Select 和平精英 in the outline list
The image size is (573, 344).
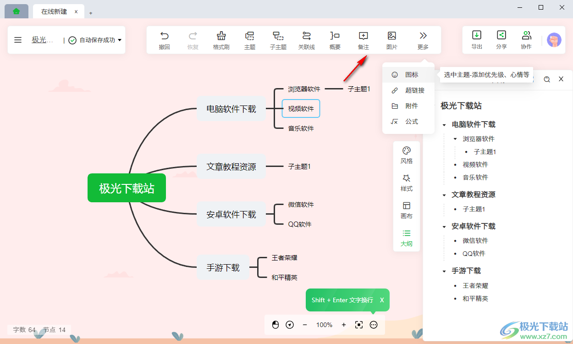475,299
